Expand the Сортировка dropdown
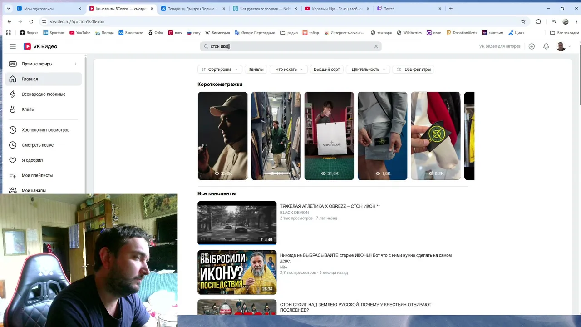This screenshot has height=327, width=581. coord(220,69)
